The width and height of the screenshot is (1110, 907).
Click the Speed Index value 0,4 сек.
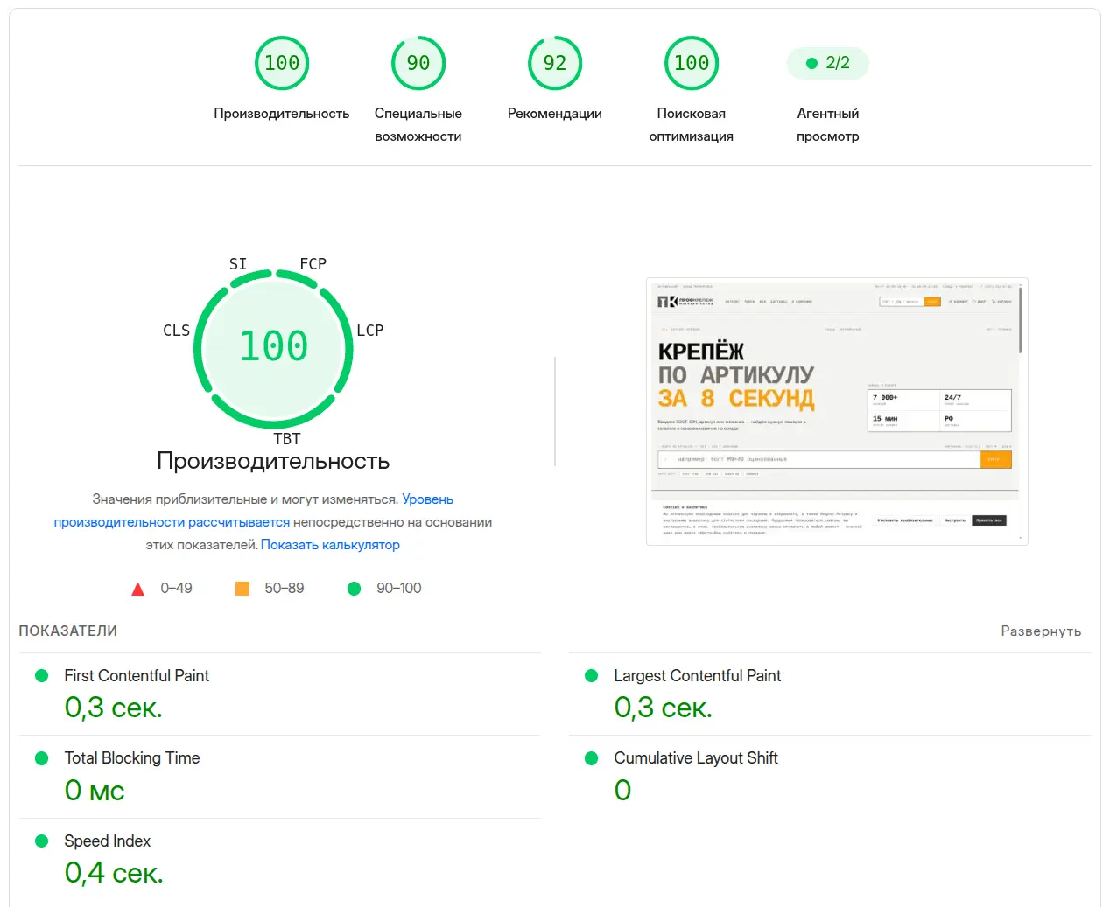114,872
